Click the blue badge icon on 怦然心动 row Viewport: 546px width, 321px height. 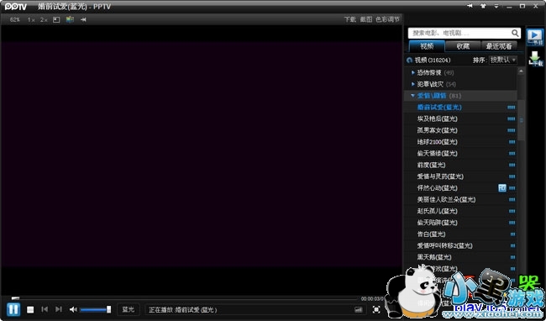click(502, 188)
